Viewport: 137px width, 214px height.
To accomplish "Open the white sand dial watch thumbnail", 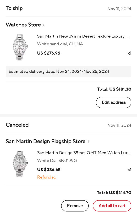I will (x=20, y=47).
